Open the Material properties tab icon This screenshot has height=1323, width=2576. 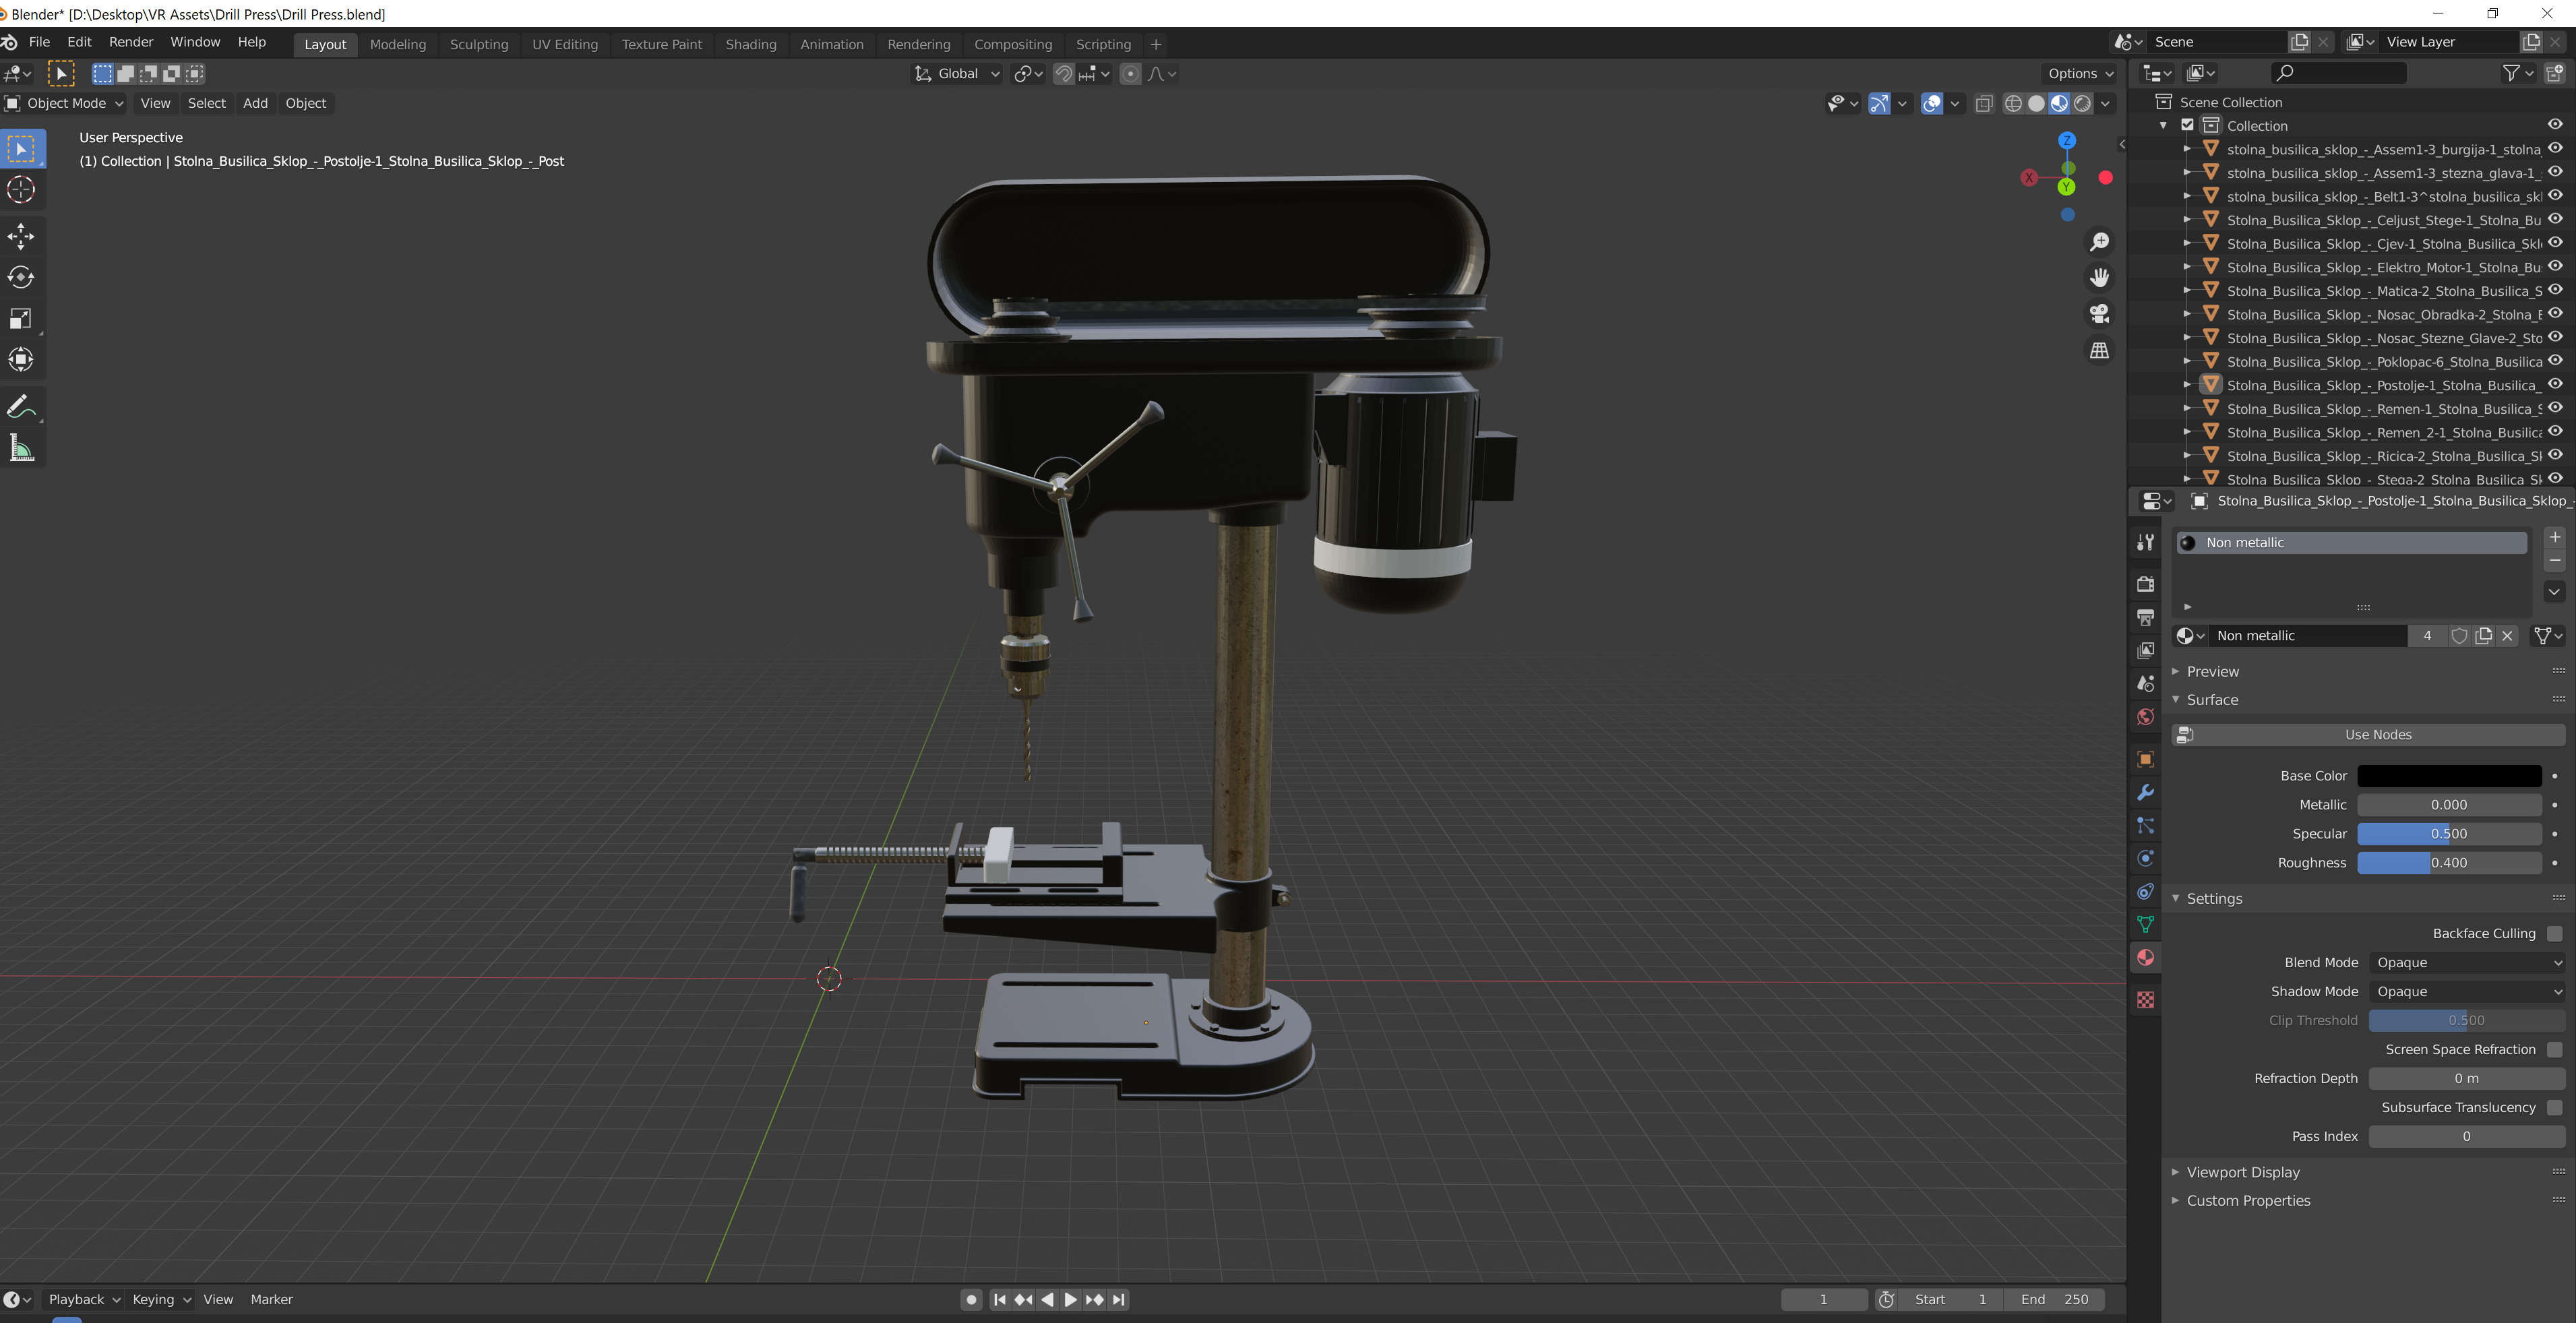click(2145, 958)
